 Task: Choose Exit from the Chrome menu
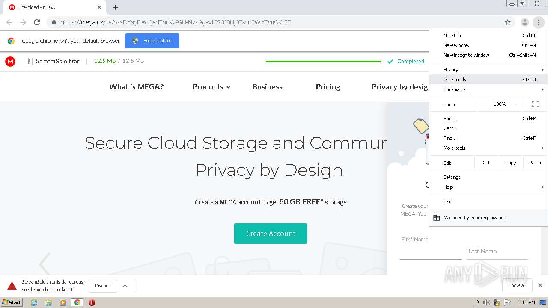tap(488, 201)
